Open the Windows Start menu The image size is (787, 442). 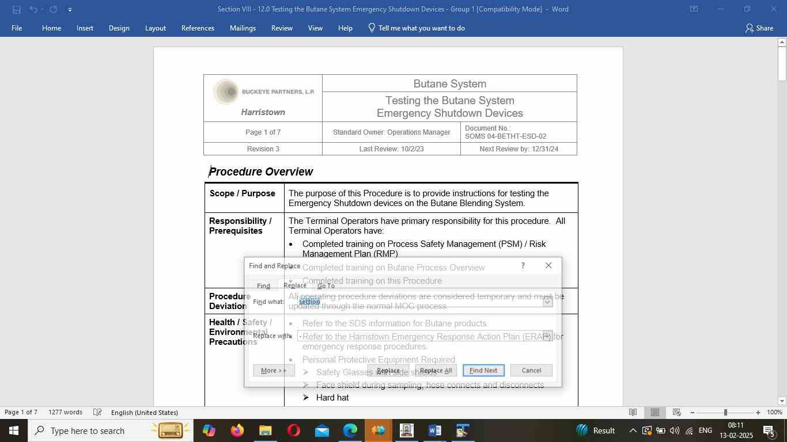point(14,430)
